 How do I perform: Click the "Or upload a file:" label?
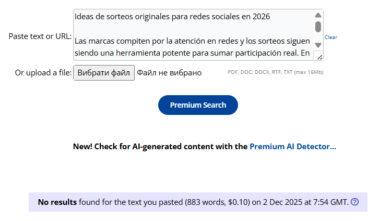(x=43, y=73)
